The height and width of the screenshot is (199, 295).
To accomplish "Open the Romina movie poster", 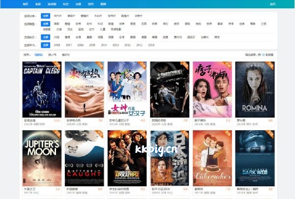I will [255, 89].
